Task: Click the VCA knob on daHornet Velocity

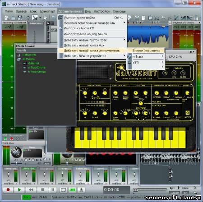Action: coord(174,73)
